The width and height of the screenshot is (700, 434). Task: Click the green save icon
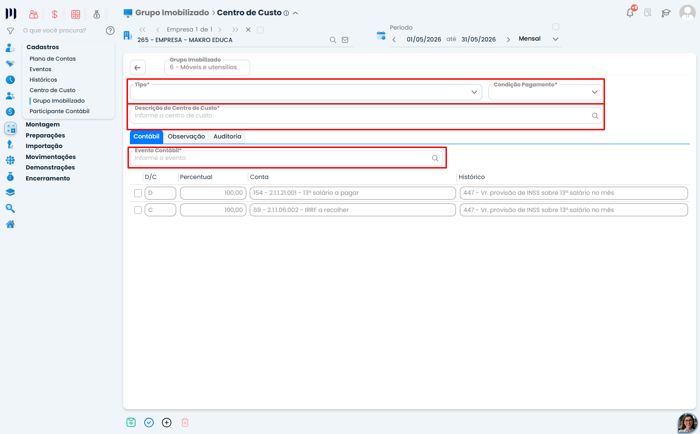point(131,423)
